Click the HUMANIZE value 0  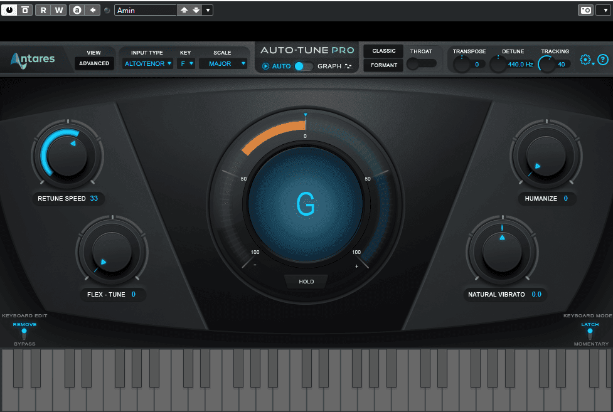point(565,198)
